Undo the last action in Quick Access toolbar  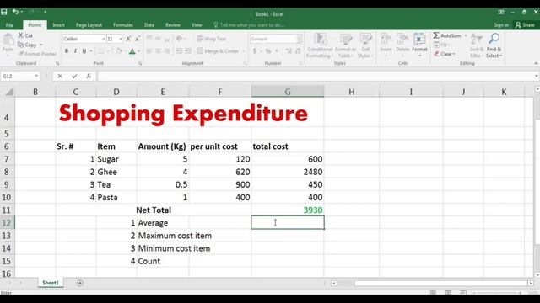pyautogui.click(x=15, y=12)
